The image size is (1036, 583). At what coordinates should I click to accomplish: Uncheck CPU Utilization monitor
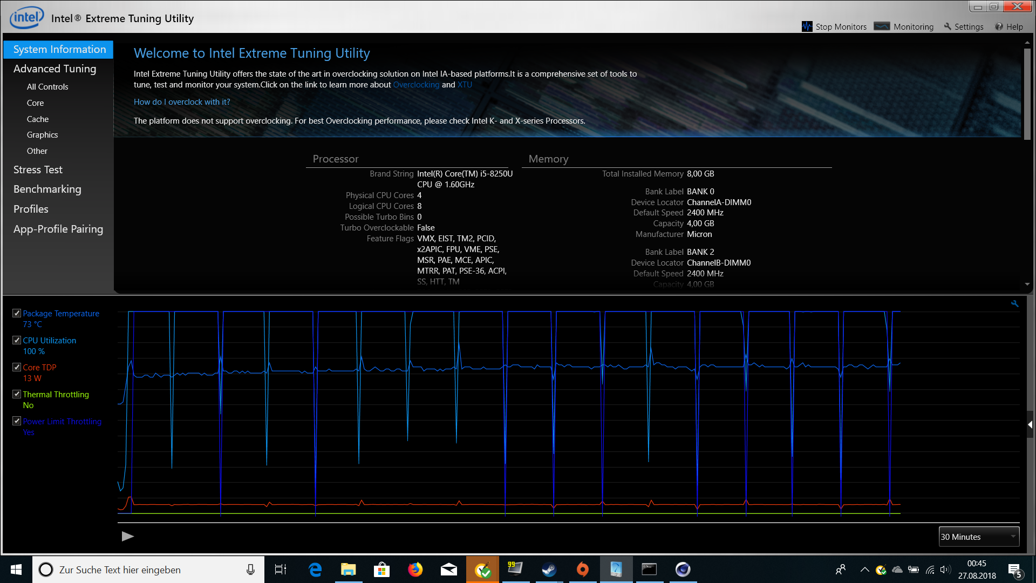click(x=17, y=340)
